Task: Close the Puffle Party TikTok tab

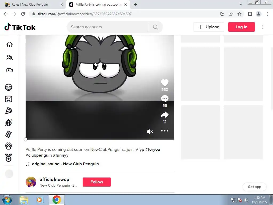Action: click(126, 5)
